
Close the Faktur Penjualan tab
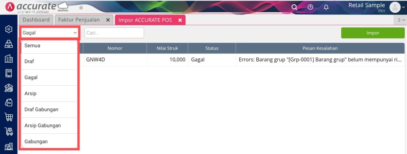[108, 20]
